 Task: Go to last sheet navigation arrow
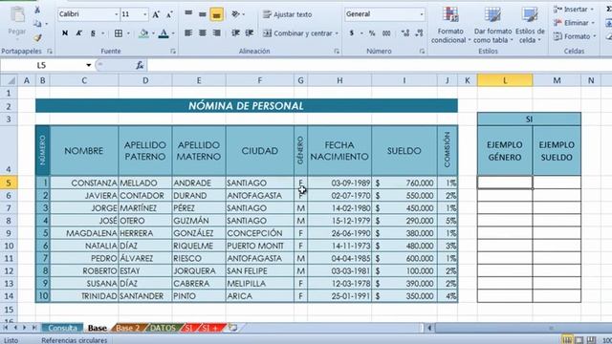(x=34, y=328)
